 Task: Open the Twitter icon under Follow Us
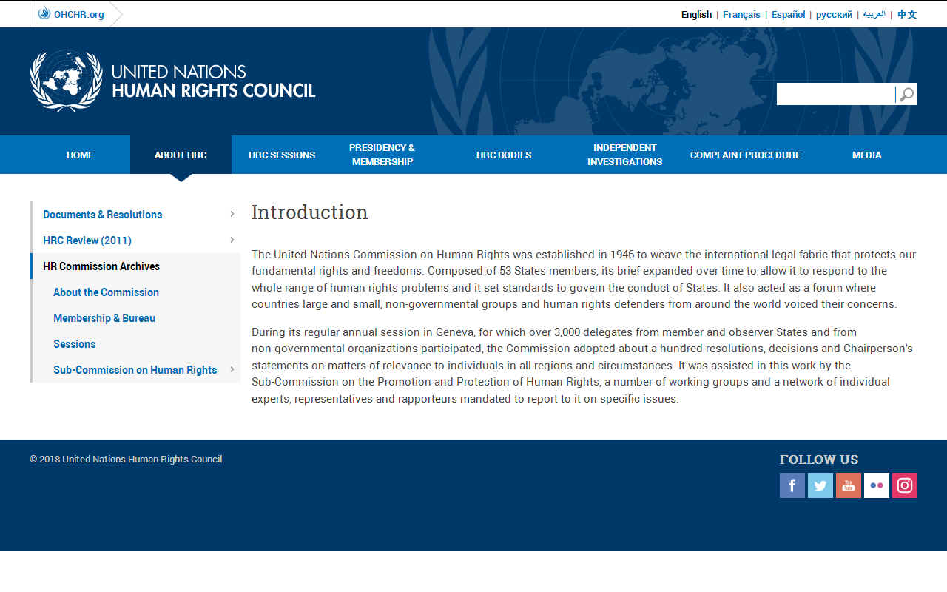pos(820,485)
